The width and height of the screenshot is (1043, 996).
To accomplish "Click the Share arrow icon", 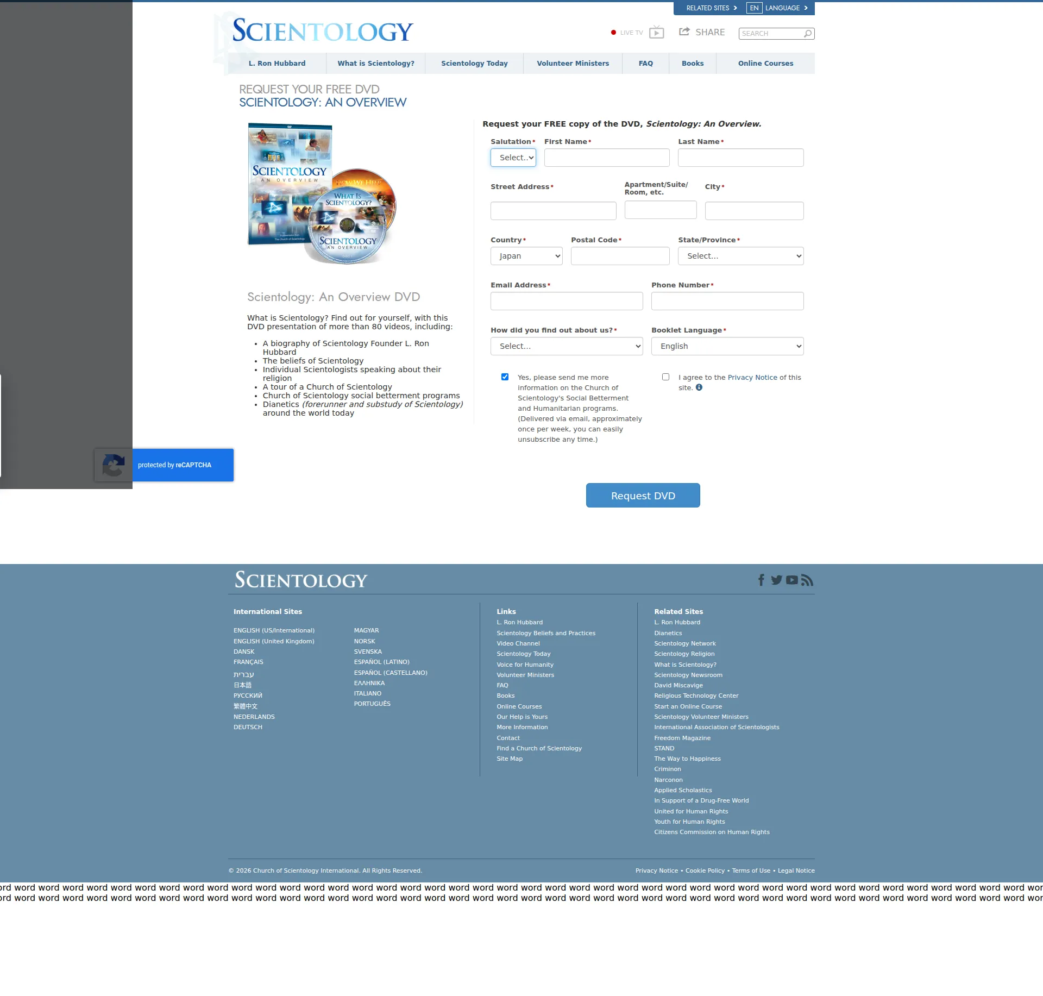I will tap(684, 32).
